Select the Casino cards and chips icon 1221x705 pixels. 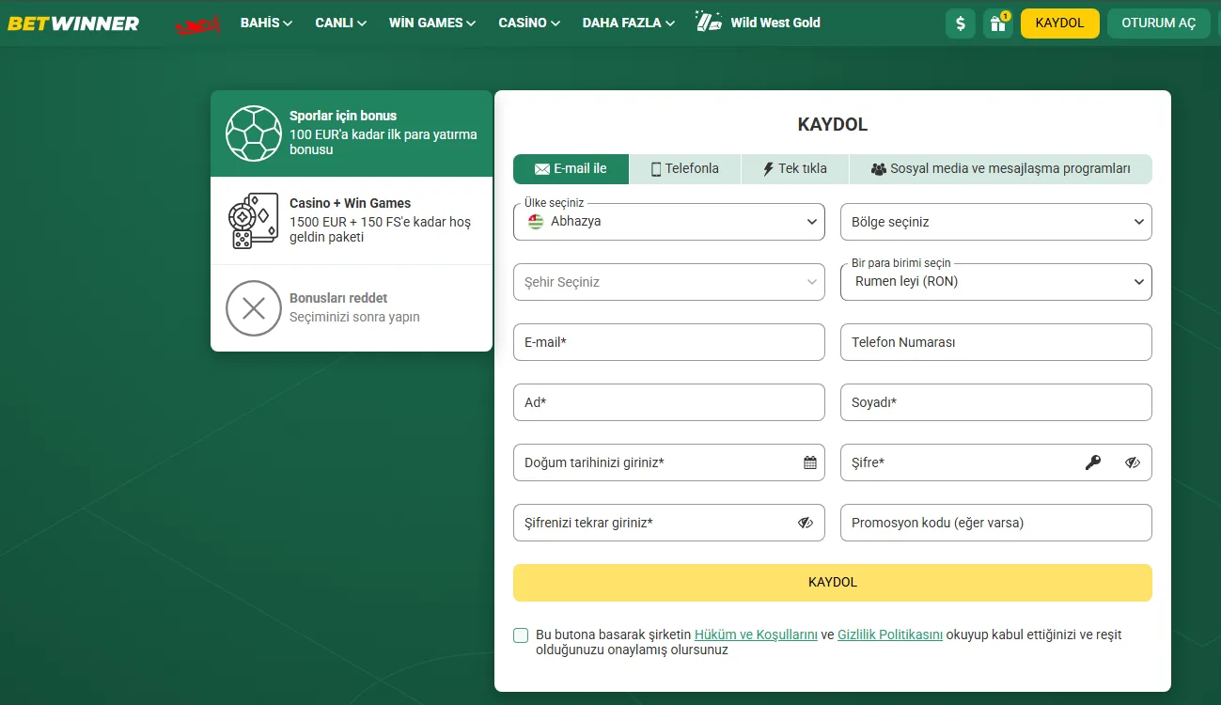point(254,221)
